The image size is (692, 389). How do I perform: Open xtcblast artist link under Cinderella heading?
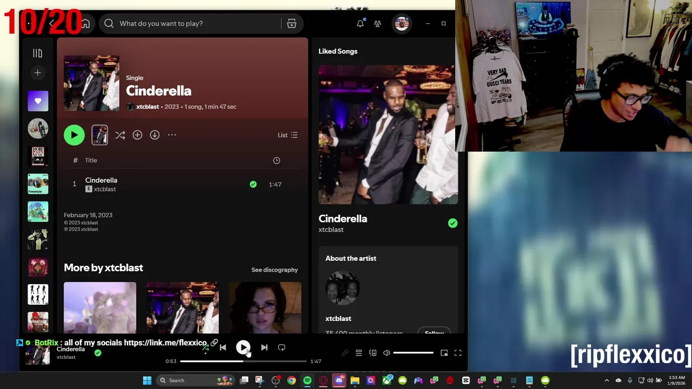pos(148,107)
